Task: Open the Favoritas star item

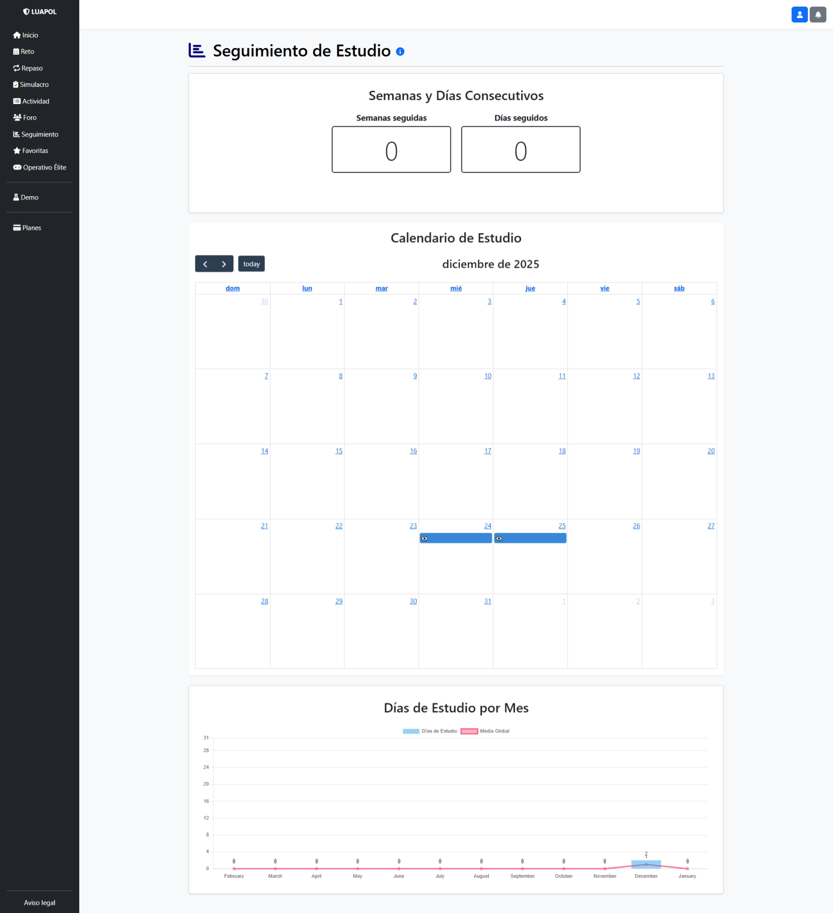Action: pyautogui.click(x=31, y=151)
